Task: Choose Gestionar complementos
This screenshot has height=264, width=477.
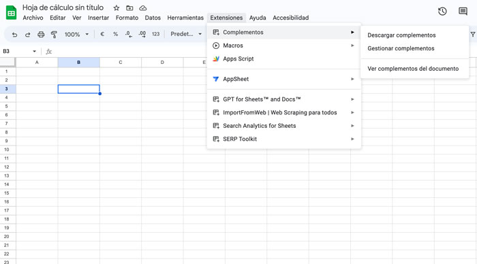Action: [x=414, y=48]
